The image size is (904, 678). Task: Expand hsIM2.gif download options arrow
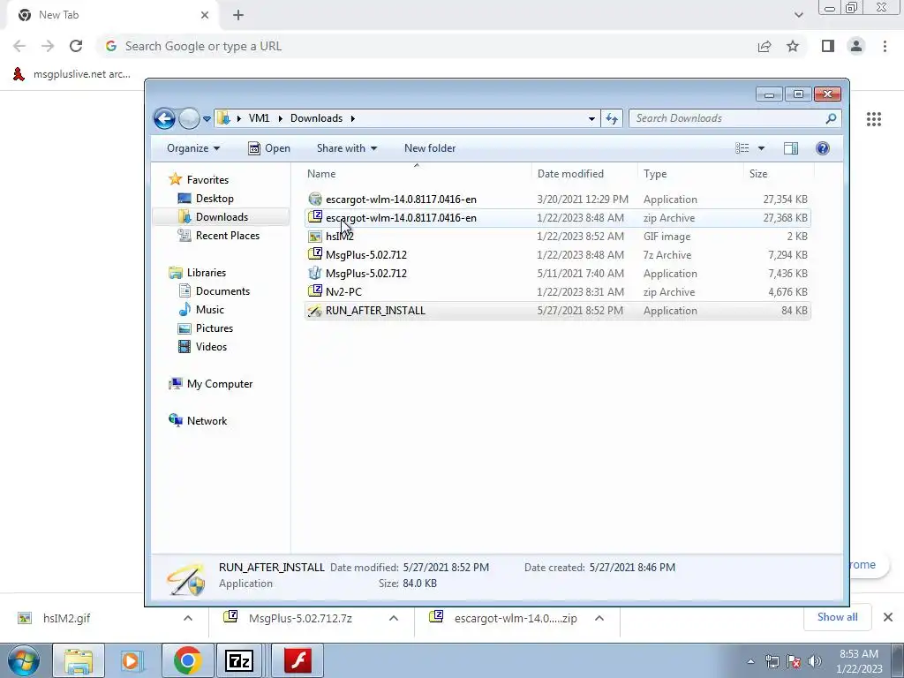click(x=188, y=618)
